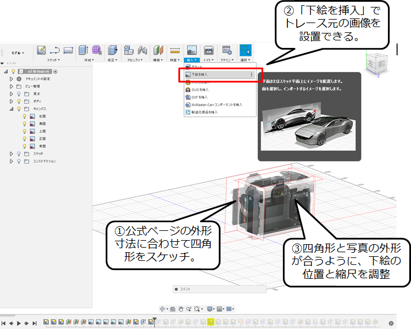
Task: Open the モデル workspace dropdown
Action: coord(17,53)
